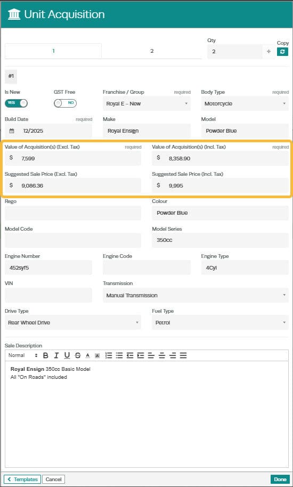Image resolution: width=293 pixels, height=487 pixels.
Task: Click the empty Rego field
Action: 73,213
